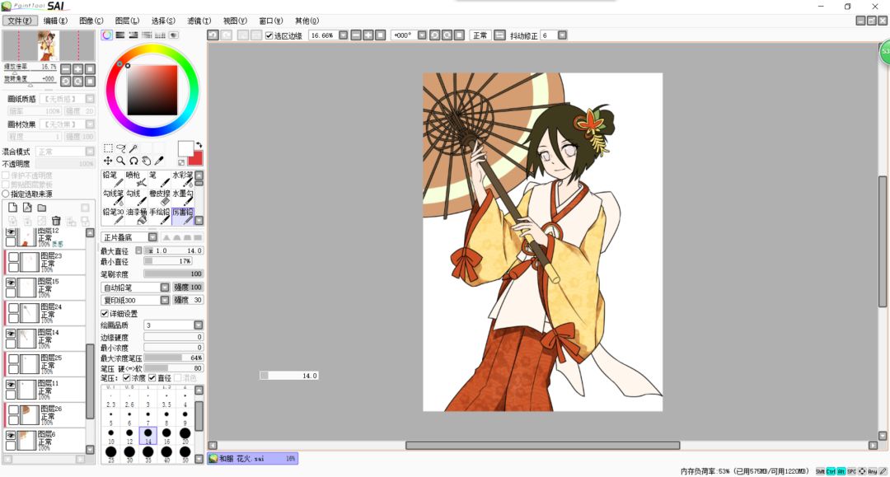Hide layer 图层11 with eye icon
Screen dimensions: 890x477
click(x=11, y=385)
